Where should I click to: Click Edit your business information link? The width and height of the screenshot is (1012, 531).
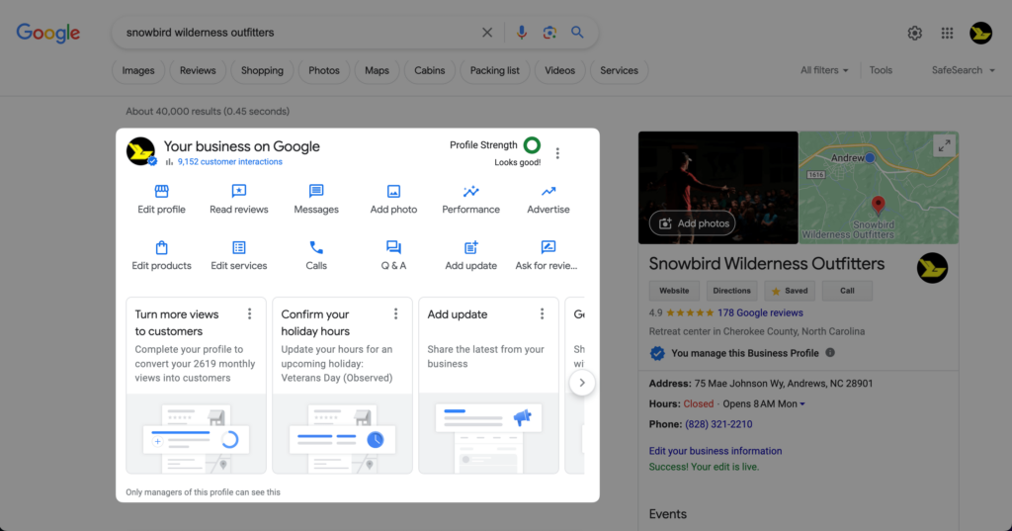716,451
